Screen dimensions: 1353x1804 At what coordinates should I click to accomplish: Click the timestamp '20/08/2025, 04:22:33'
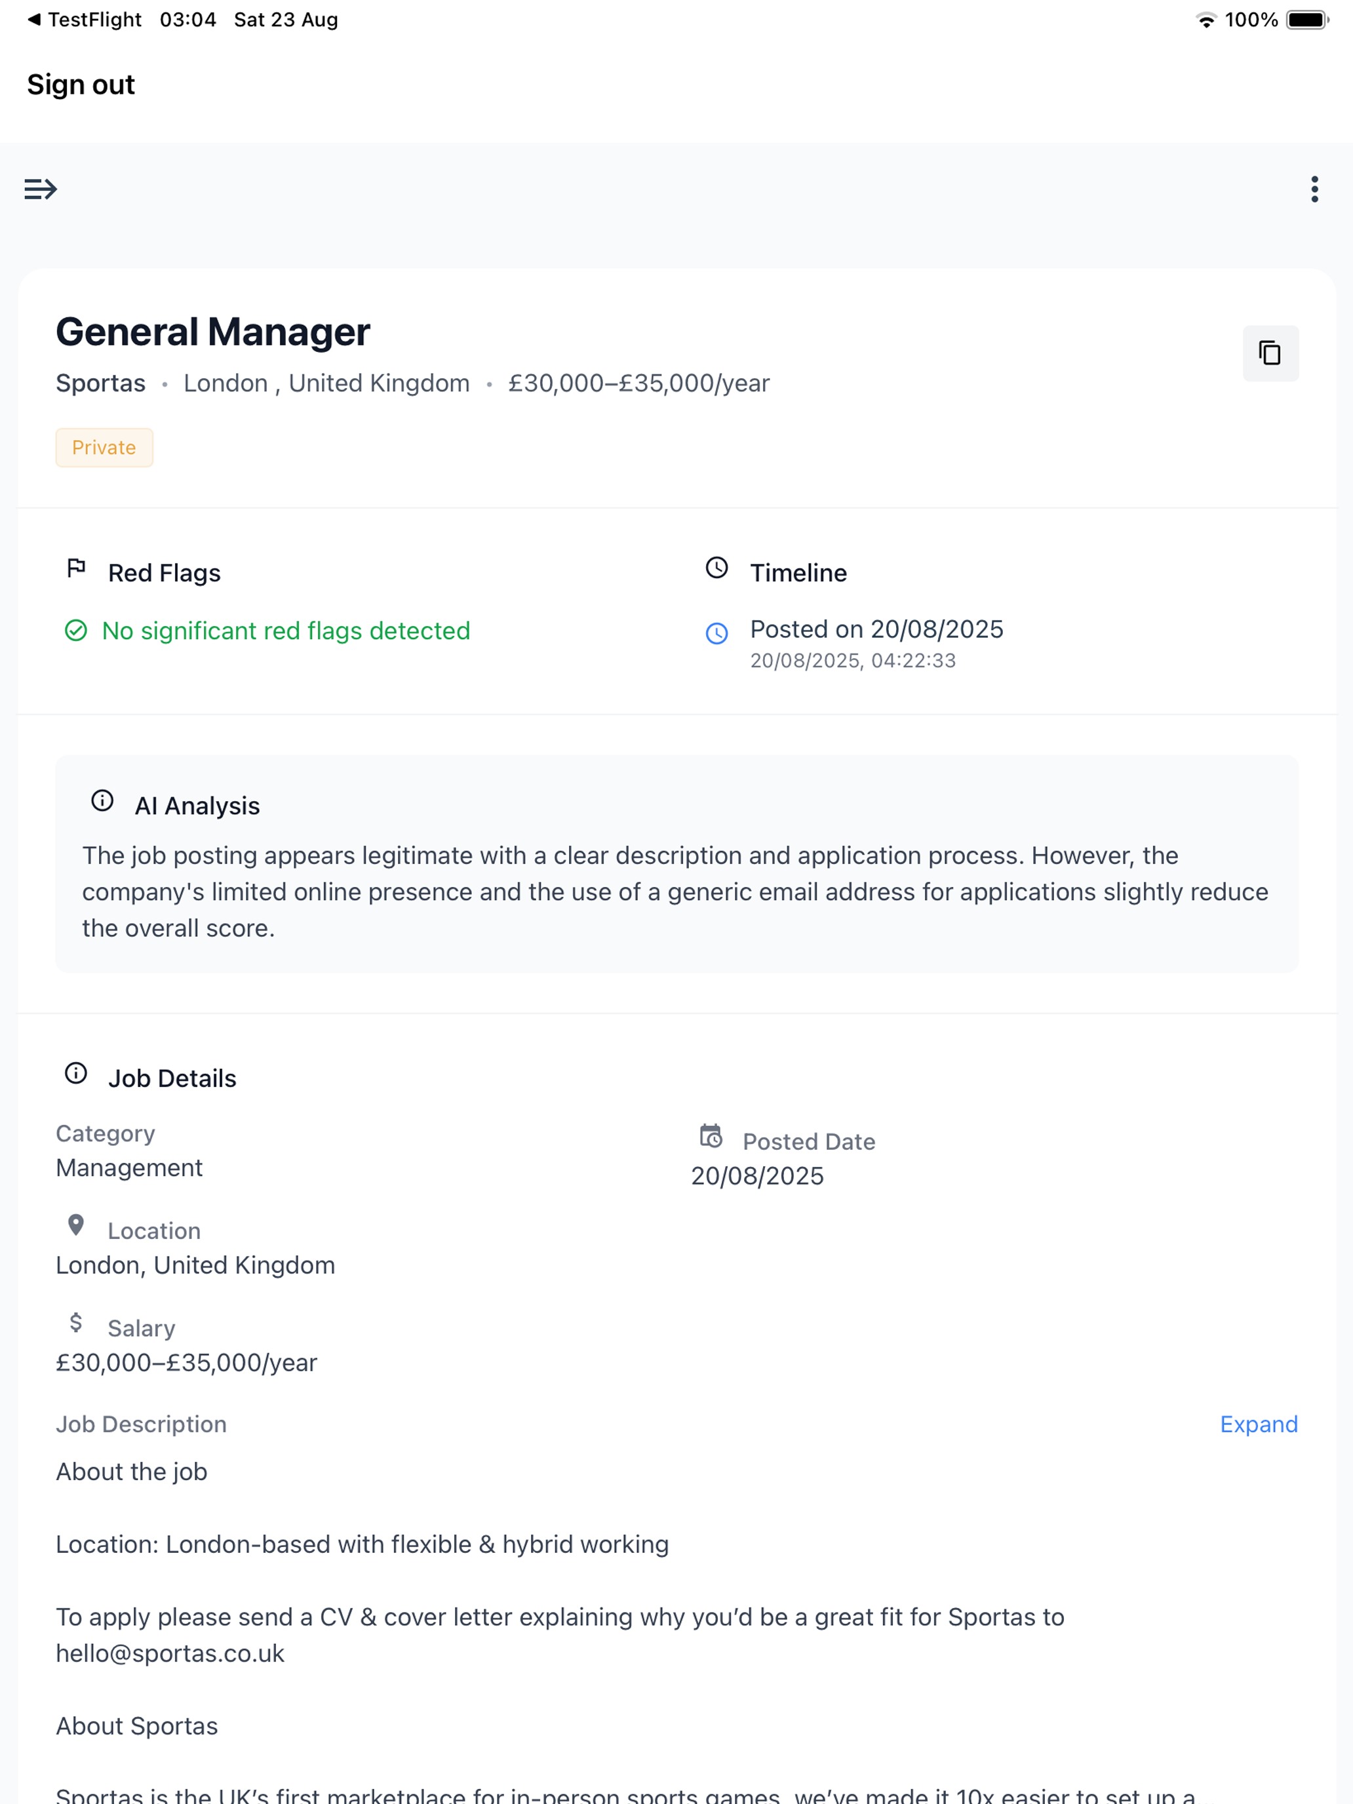click(853, 661)
